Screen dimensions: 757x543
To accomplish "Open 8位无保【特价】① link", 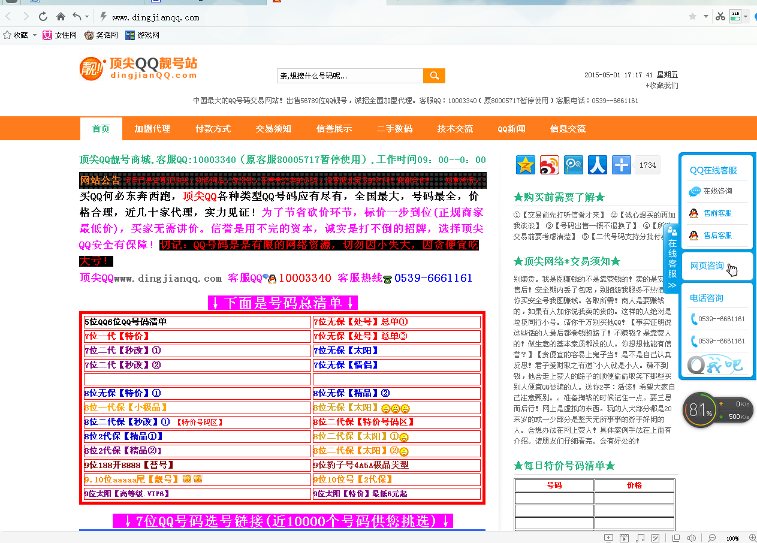I will 123,394.
